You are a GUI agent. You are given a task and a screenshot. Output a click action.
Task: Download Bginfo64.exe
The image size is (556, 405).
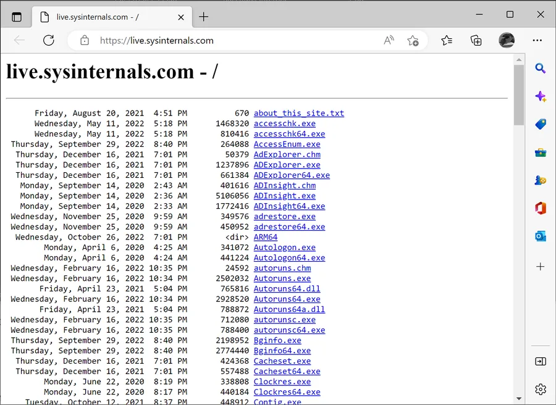pyautogui.click(x=282, y=351)
